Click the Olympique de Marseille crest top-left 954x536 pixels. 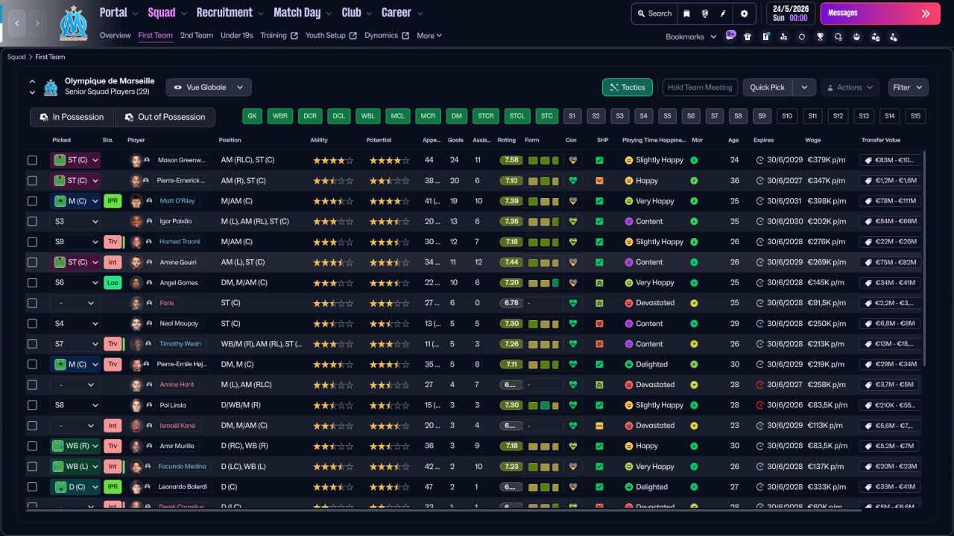73,23
